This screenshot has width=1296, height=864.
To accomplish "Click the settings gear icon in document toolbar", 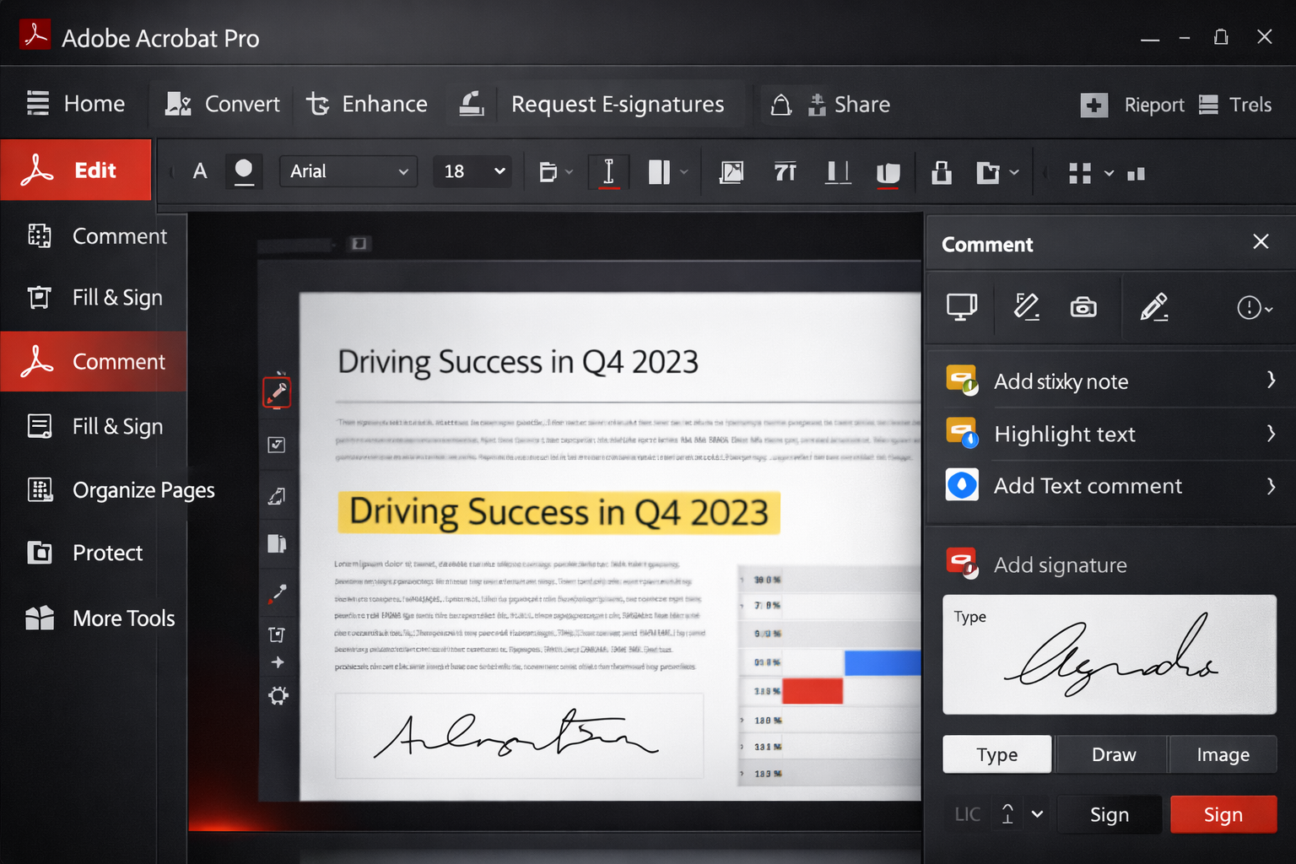I will [x=278, y=695].
